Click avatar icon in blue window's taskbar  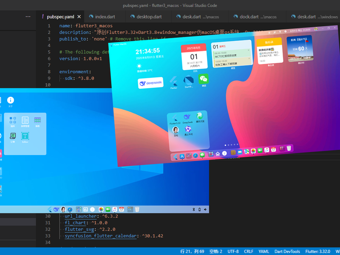point(63,209)
